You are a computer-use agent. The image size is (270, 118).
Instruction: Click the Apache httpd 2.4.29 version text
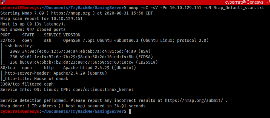tap(87, 68)
